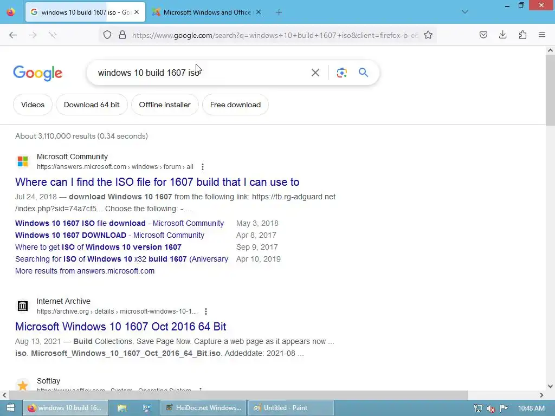
Task: Click the horizontal scrollbar right arrow
Action: point(541,395)
